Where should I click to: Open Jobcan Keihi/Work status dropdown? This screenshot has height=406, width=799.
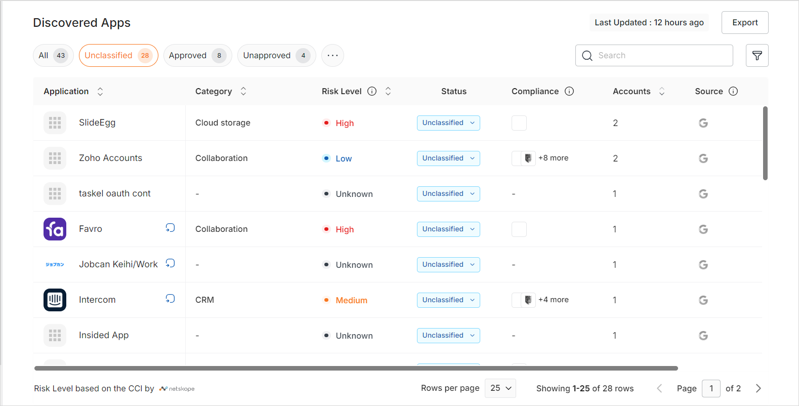[x=448, y=265]
